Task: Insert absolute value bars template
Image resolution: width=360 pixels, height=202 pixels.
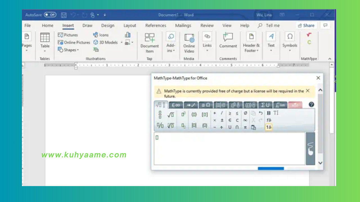Action: 194,126
